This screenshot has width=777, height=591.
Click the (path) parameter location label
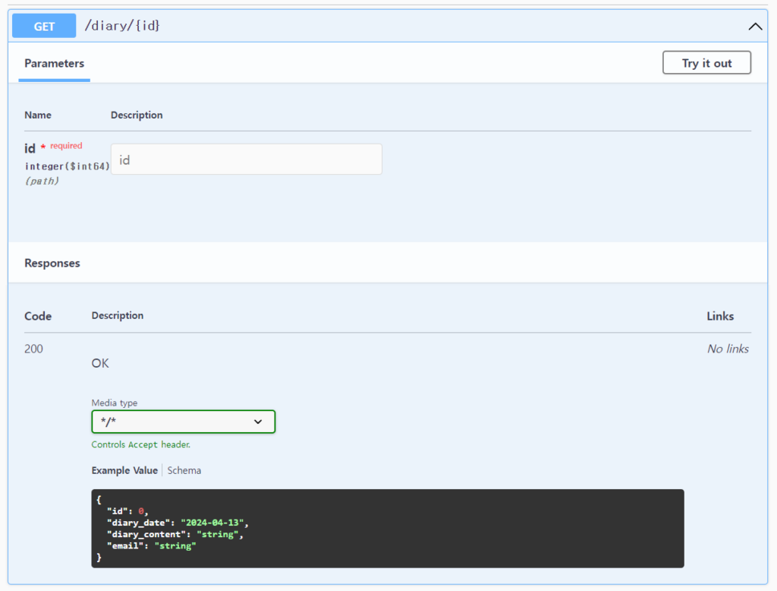tap(42, 181)
